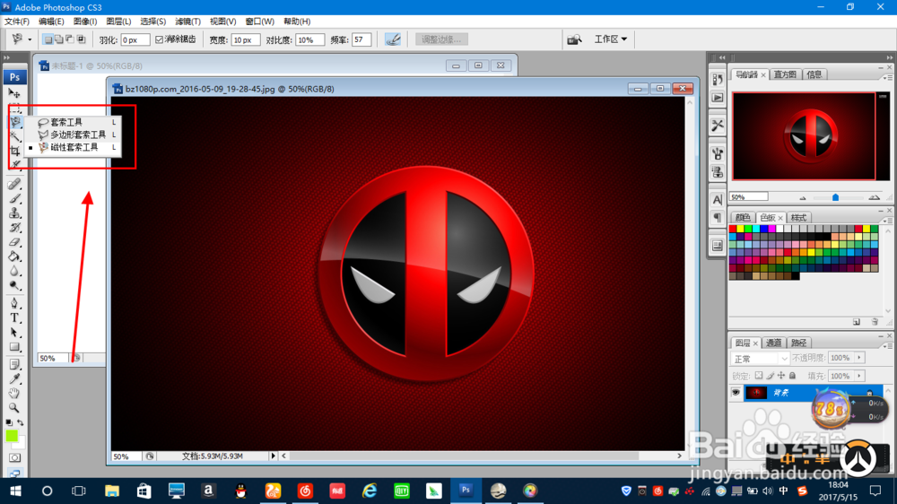The image size is (897, 504).
Task: Click the Navigator zoom slider handle
Action: 835,197
